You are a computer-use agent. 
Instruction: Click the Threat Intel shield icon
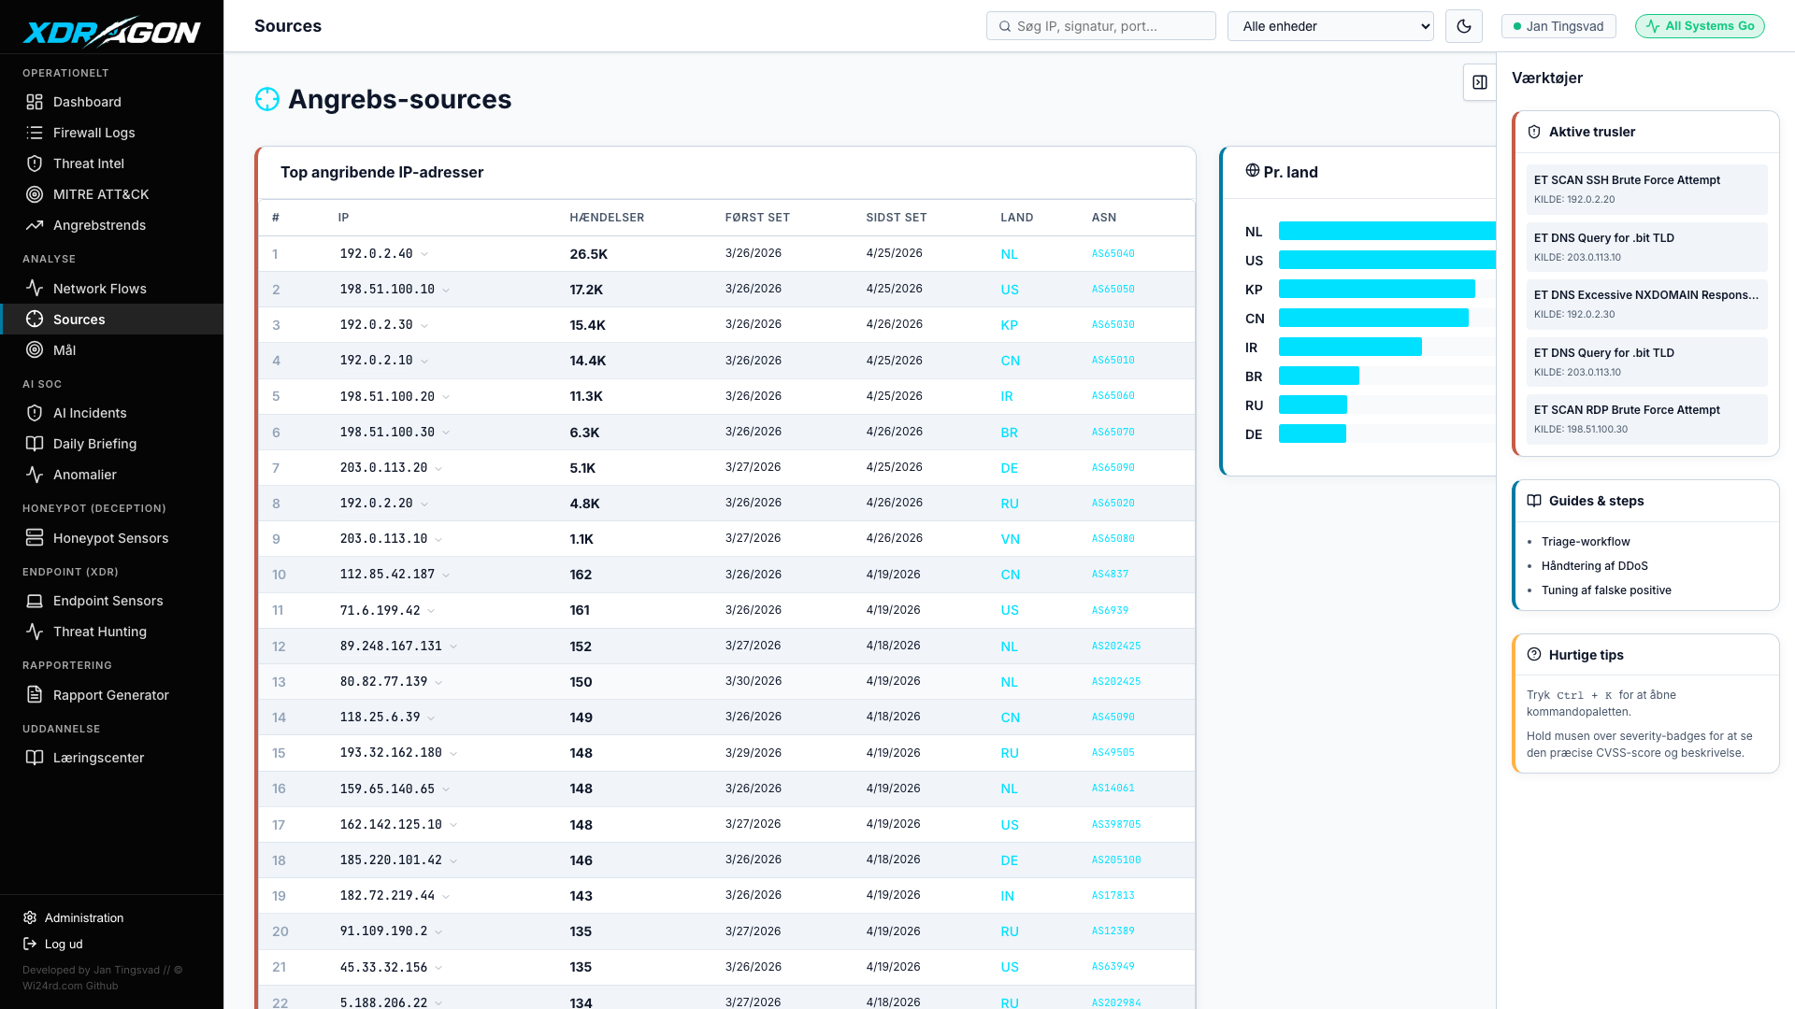coord(35,163)
